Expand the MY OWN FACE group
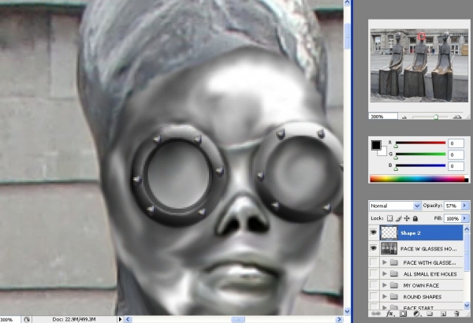 coord(385,285)
